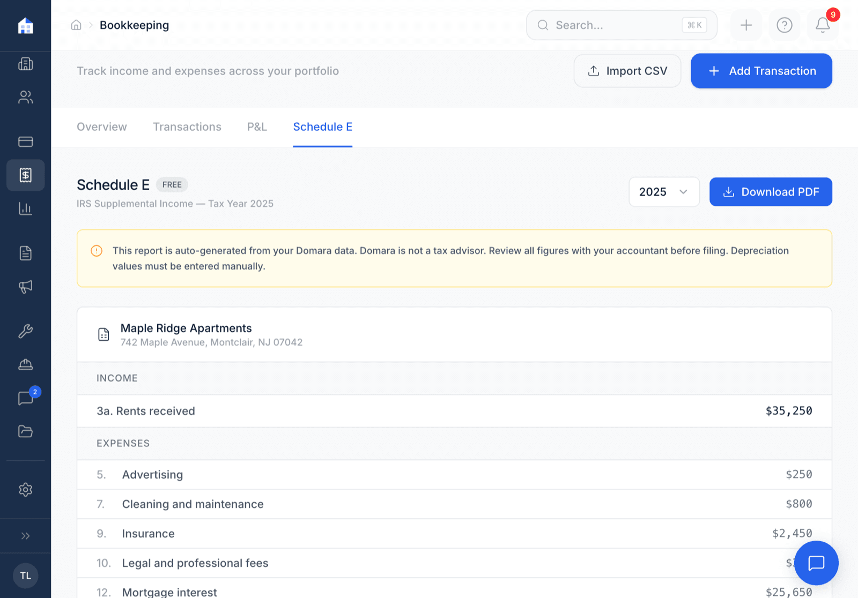Open the settings gear icon

[25, 490]
